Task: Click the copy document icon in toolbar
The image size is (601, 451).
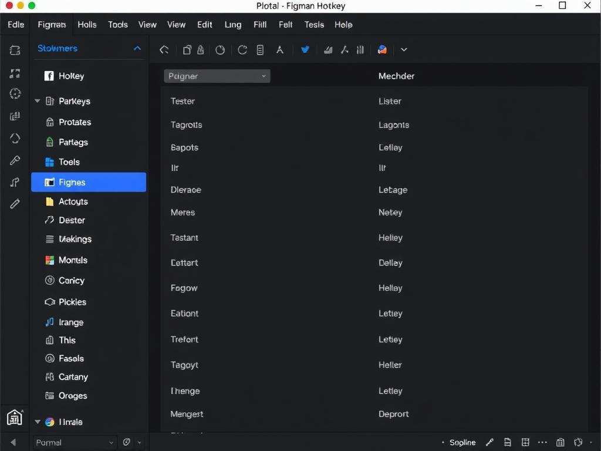Action: point(187,50)
